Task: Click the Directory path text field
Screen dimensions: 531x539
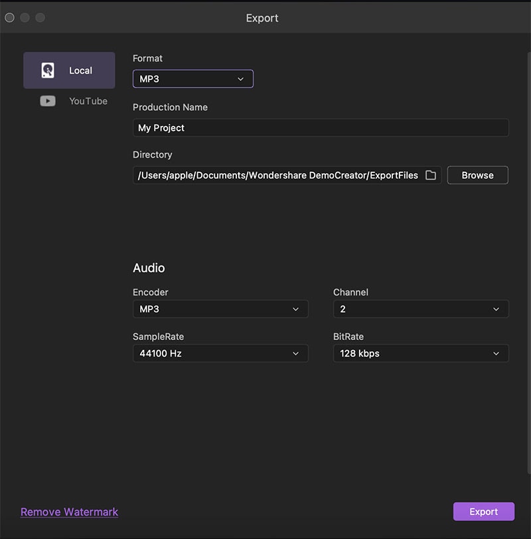Action: pos(279,175)
